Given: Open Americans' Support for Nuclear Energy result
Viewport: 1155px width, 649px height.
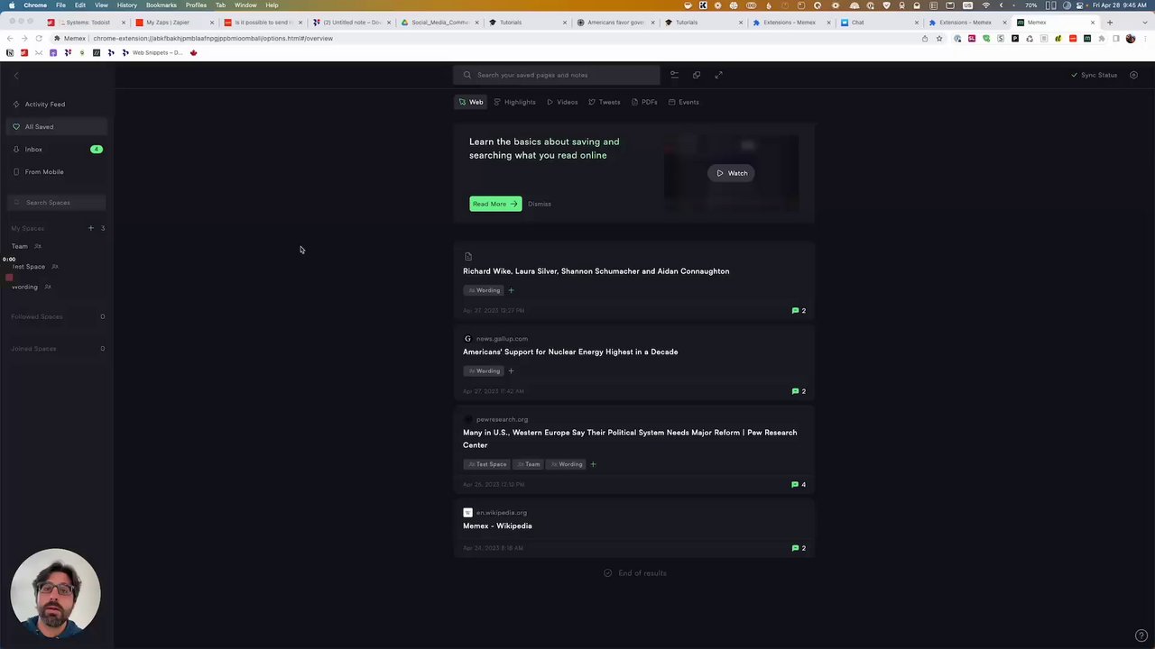Looking at the screenshot, I should pyautogui.click(x=570, y=352).
